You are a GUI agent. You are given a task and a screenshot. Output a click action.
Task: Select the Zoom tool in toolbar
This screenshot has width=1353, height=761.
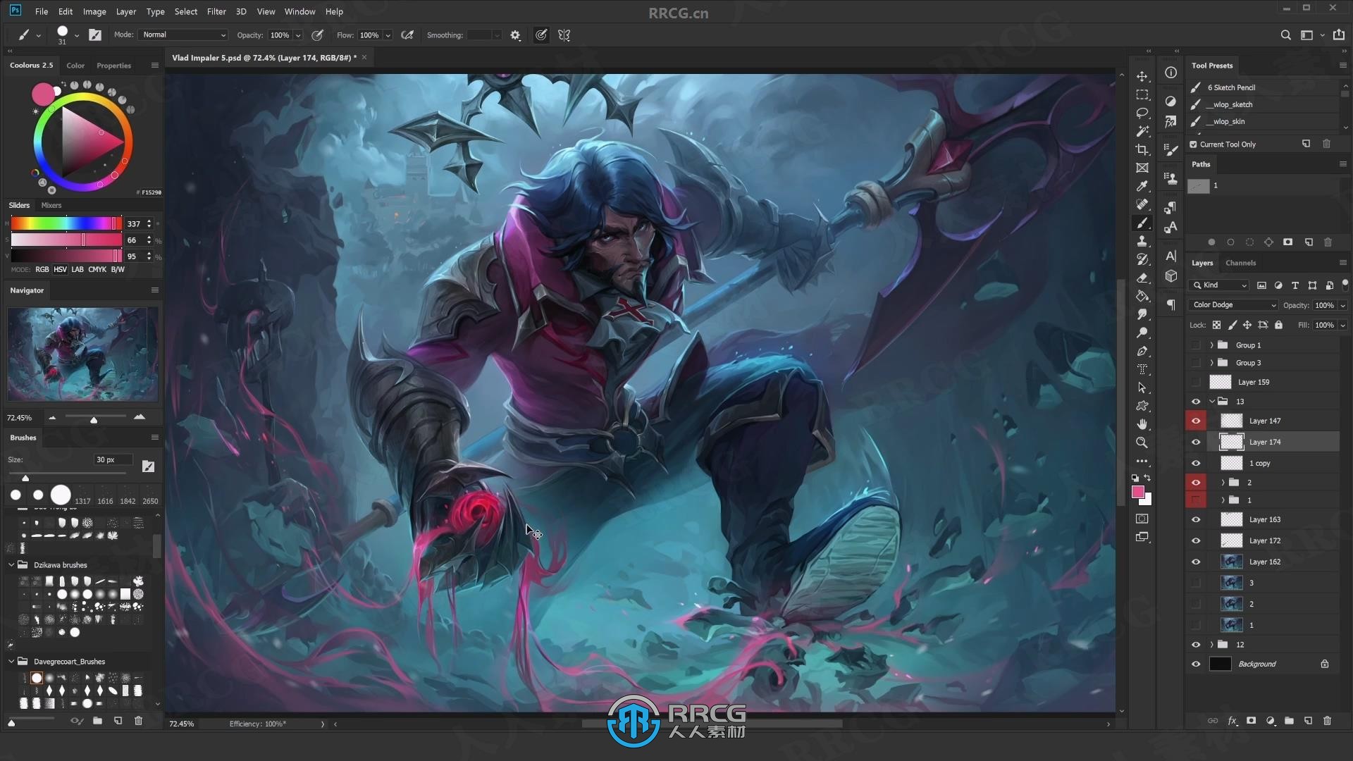pos(1142,443)
